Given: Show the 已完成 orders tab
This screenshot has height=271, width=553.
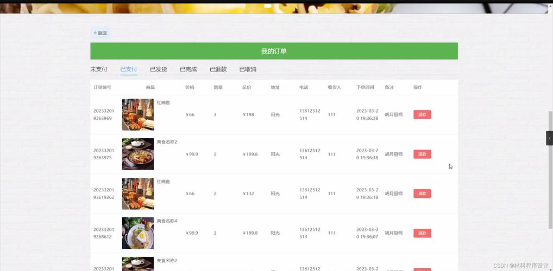Looking at the screenshot, I should (188, 69).
